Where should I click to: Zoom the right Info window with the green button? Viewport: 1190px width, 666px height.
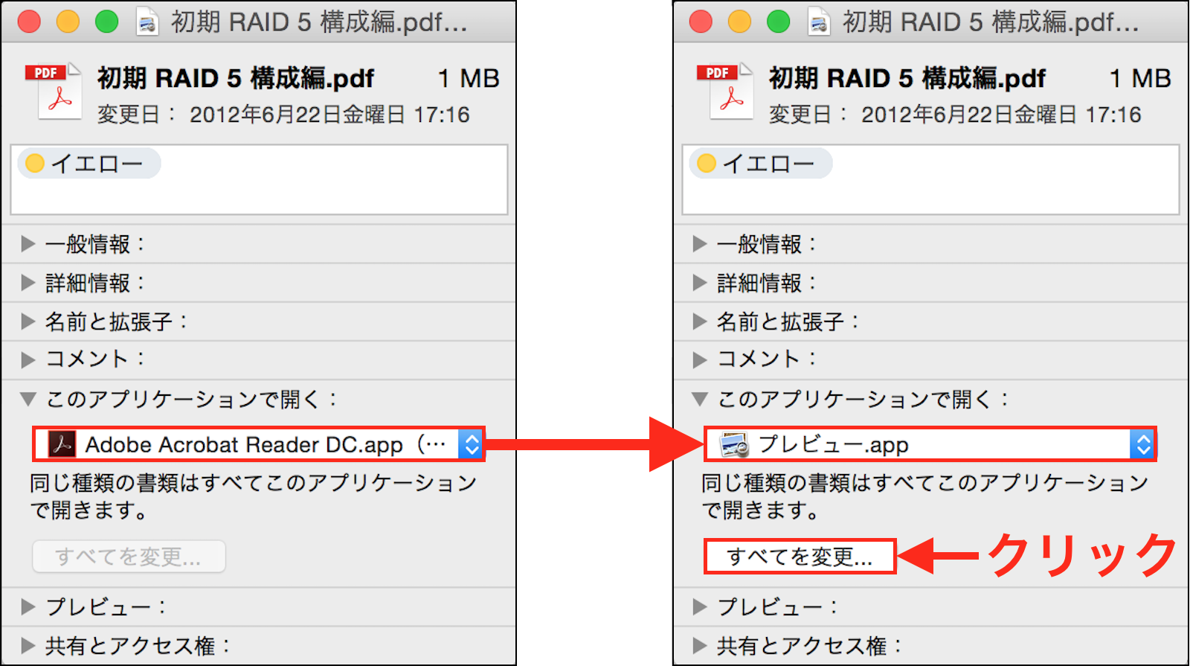pyautogui.click(x=778, y=22)
